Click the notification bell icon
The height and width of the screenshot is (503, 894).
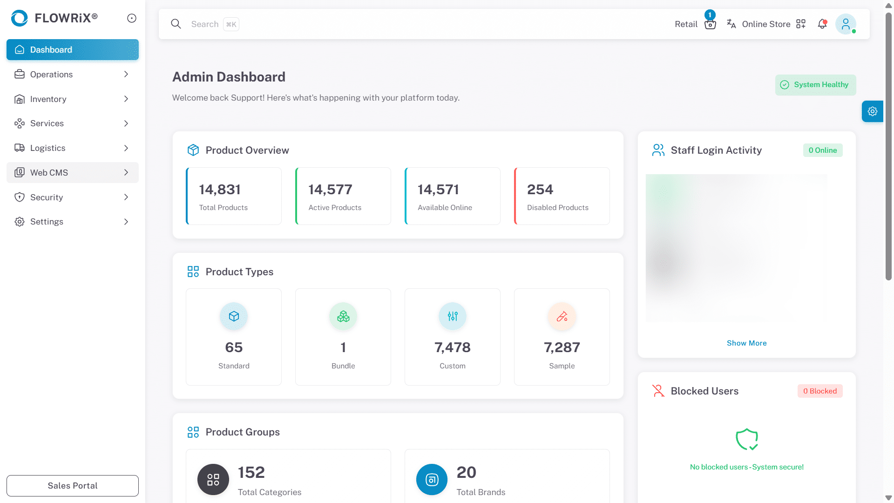pos(822,24)
